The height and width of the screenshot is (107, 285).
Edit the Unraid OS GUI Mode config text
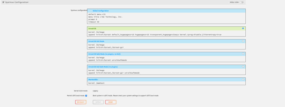[166, 46]
